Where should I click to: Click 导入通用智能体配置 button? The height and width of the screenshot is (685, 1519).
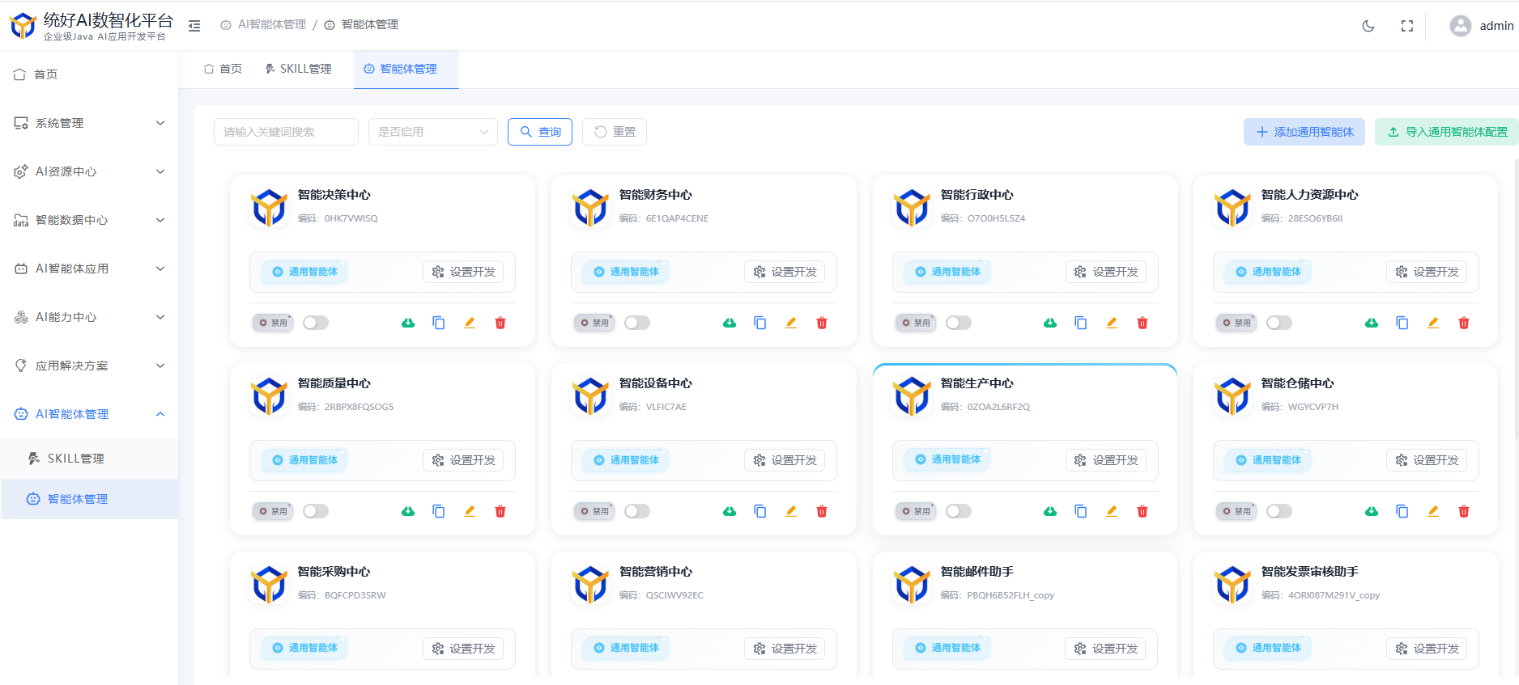tap(1447, 132)
